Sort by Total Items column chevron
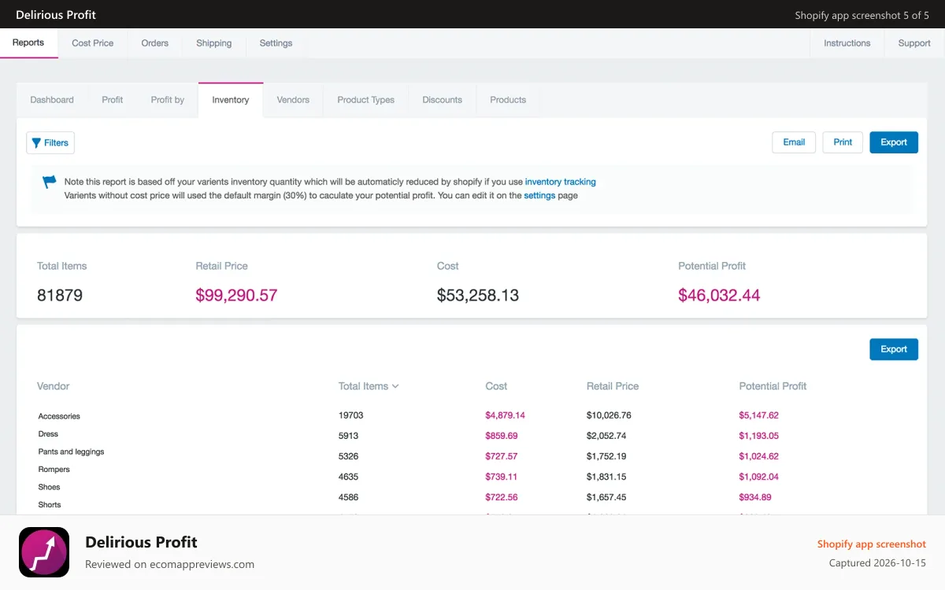 [395, 386]
